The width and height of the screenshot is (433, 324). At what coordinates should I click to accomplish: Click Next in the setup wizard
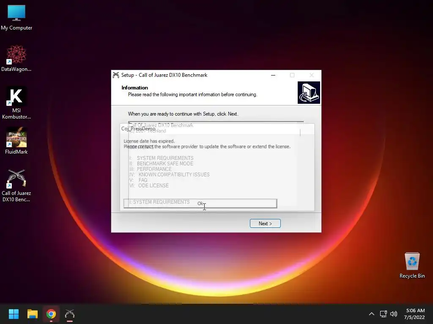[265, 224]
